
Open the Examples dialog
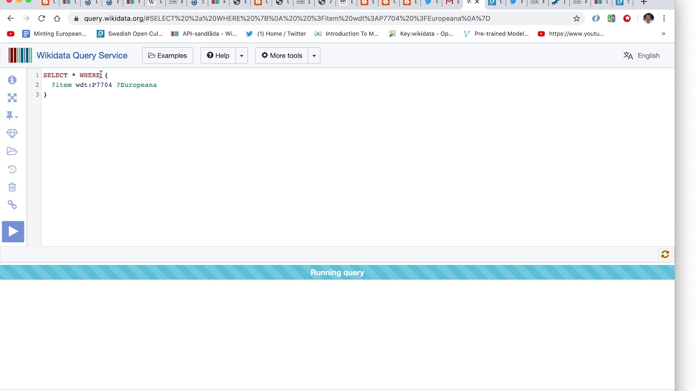click(167, 55)
